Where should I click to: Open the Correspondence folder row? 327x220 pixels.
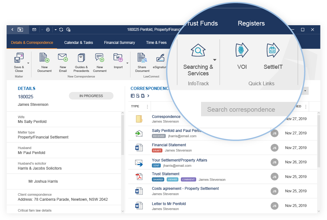click(223, 119)
